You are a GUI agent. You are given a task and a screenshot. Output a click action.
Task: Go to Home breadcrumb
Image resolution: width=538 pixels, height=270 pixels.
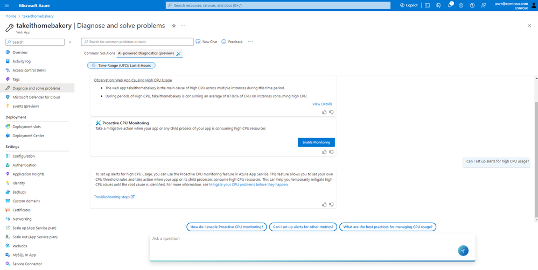pyautogui.click(x=11, y=16)
